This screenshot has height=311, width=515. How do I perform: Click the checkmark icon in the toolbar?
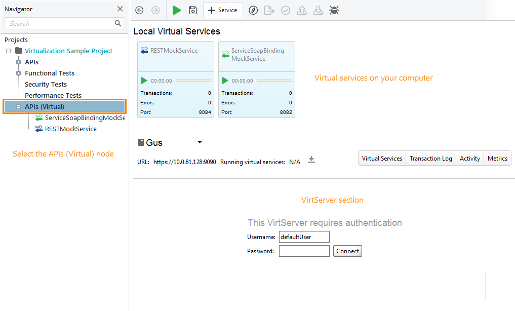pyautogui.click(x=286, y=10)
